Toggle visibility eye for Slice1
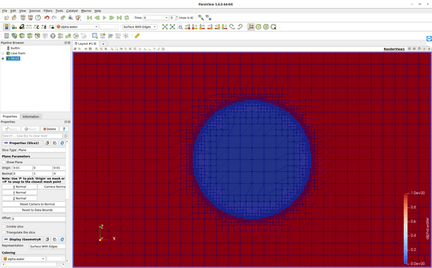 [3, 58]
